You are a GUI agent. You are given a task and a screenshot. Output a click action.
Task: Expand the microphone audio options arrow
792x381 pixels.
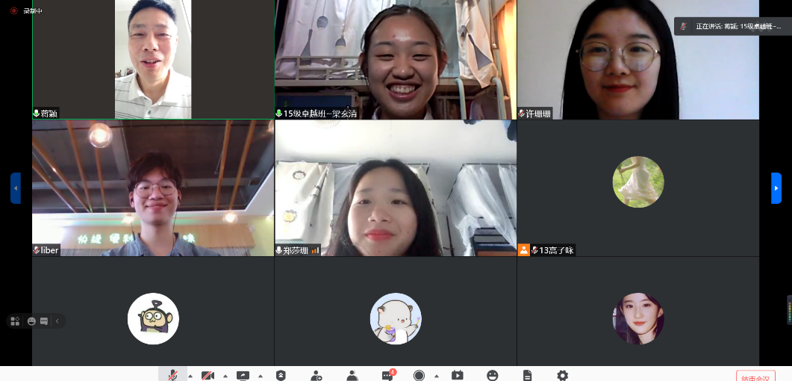tap(190, 376)
